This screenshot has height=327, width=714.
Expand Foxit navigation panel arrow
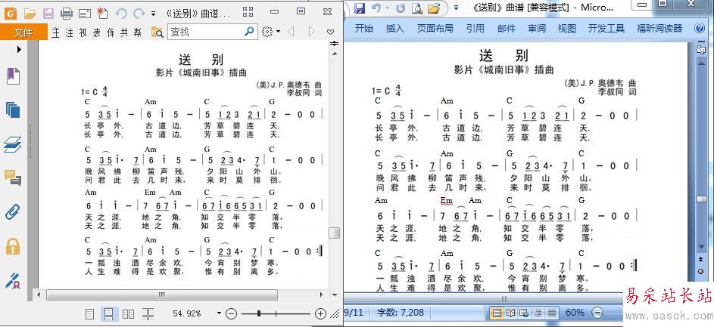click(x=19, y=49)
